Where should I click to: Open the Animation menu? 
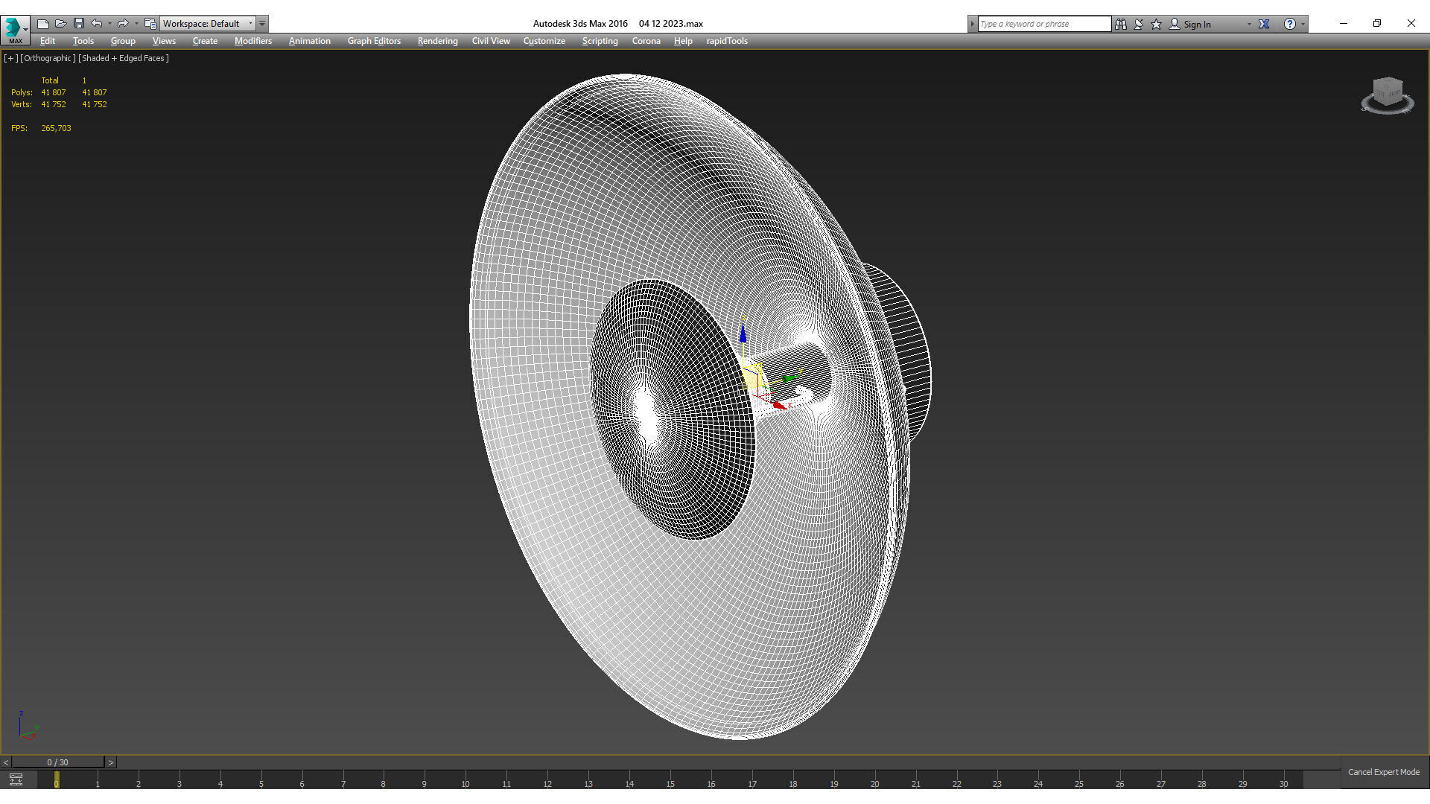[x=309, y=41]
